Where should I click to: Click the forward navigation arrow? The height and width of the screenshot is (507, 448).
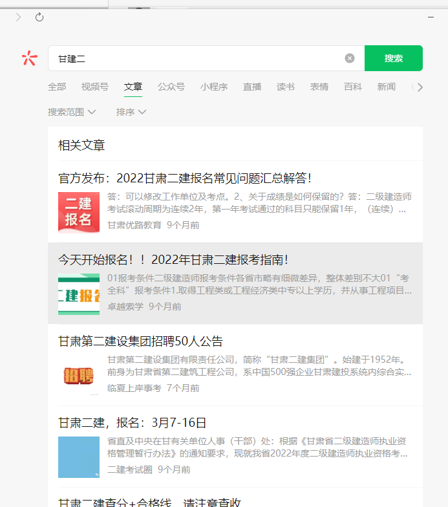18,17
